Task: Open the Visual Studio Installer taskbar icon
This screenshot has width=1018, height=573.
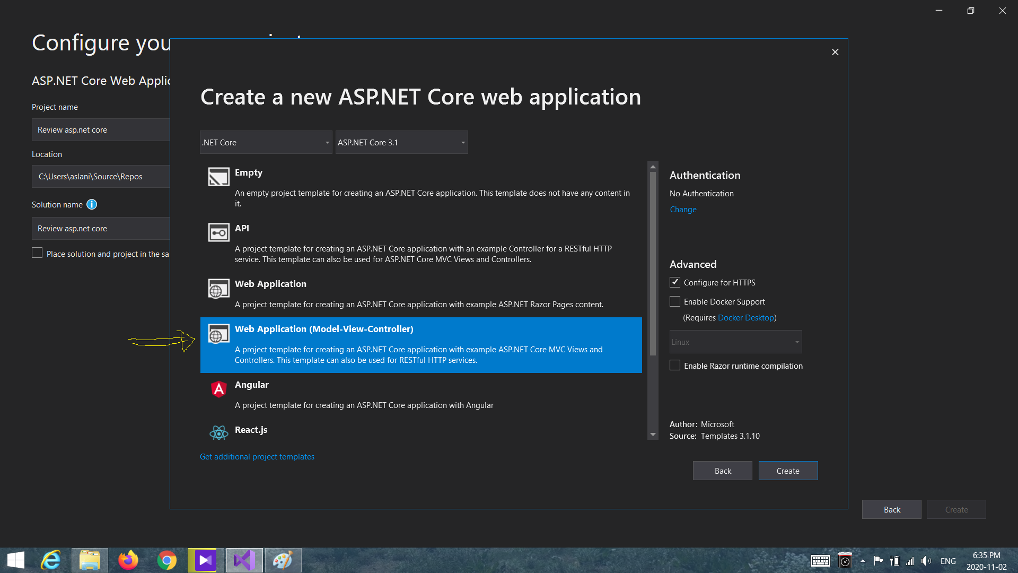Action: tap(205, 560)
